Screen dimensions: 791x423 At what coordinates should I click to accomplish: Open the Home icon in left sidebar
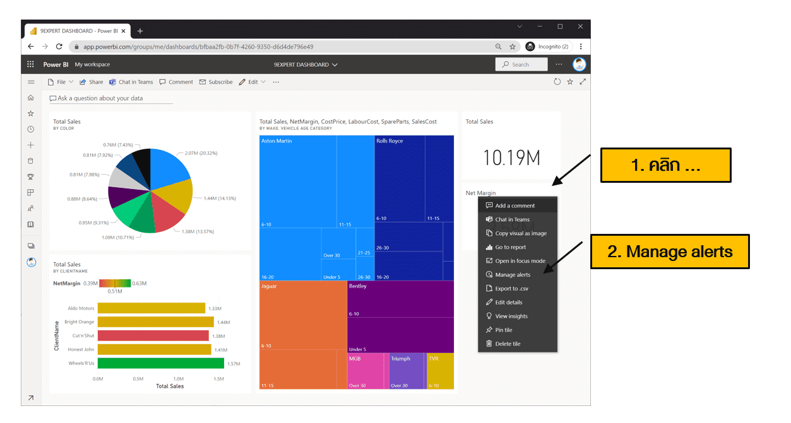pyautogui.click(x=31, y=98)
